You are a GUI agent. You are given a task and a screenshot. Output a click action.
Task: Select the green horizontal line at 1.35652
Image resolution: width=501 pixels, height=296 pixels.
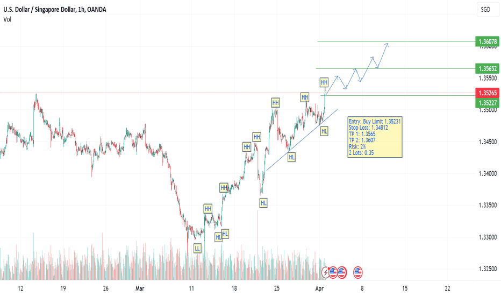pyautogui.click(x=396, y=68)
